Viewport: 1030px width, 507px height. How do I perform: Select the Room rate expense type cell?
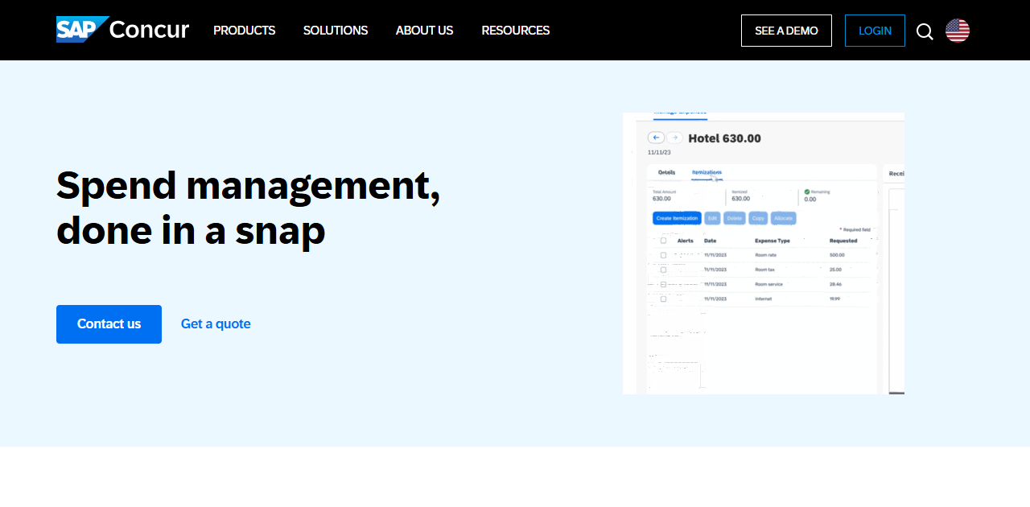[766, 255]
